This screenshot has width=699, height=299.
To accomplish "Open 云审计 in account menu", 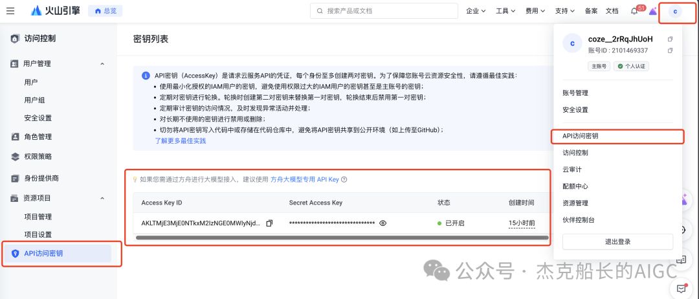I will pyautogui.click(x=572, y=170).
